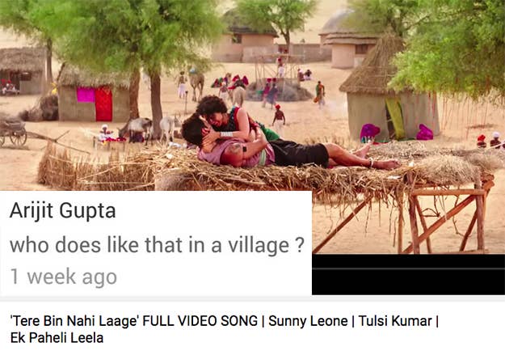
Task: Click the hut with the pink and red door
Action: pyautogui.click(x=95, y=95)
